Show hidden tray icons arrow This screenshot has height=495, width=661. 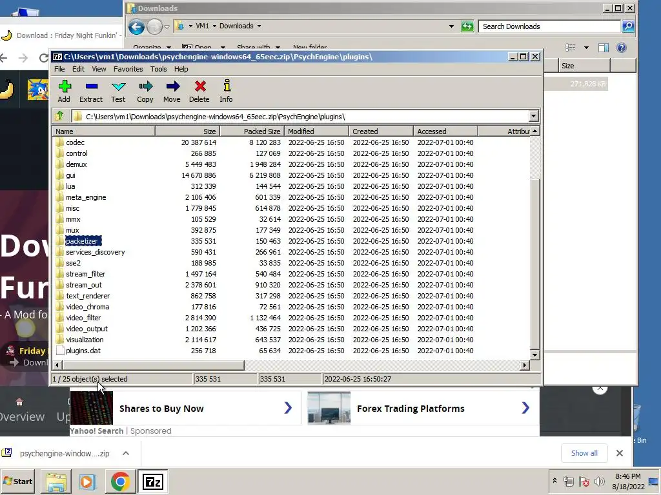pos(554,481)
